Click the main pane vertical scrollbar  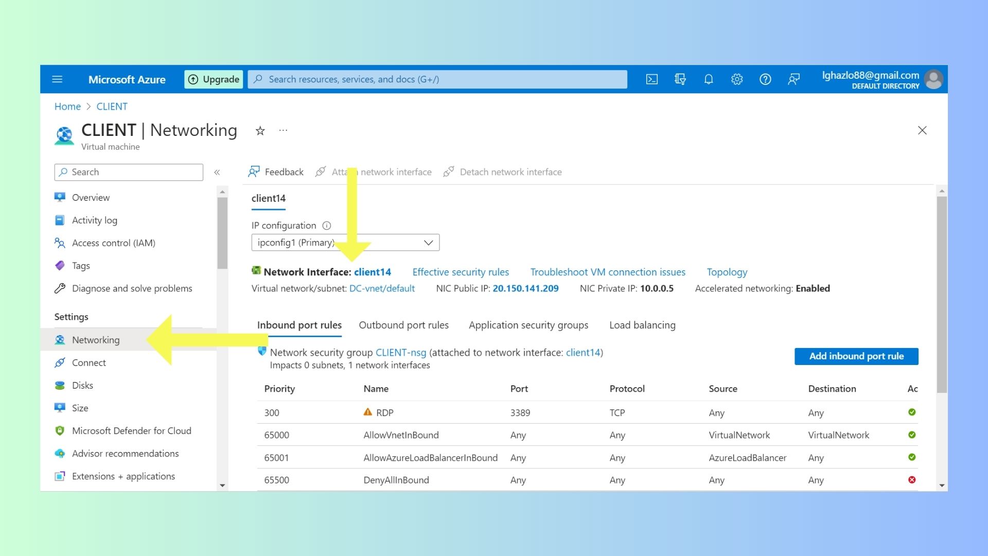[942, 293]
